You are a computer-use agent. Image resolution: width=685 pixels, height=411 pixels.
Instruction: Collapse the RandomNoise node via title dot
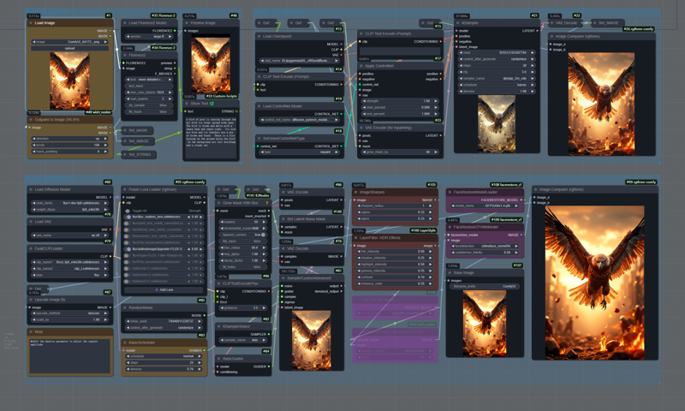click(124, 307)
